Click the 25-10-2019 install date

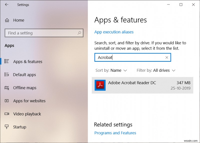pos(180,88)
